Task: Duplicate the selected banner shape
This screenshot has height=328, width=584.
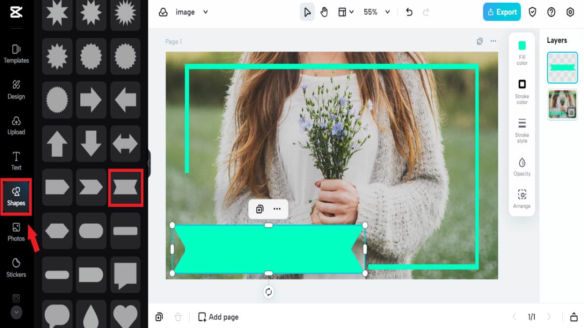Action: tap(260, 209)
